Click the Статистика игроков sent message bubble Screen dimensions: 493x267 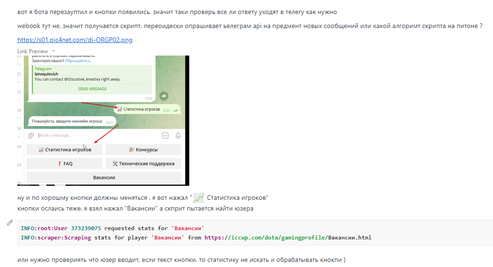147,110
